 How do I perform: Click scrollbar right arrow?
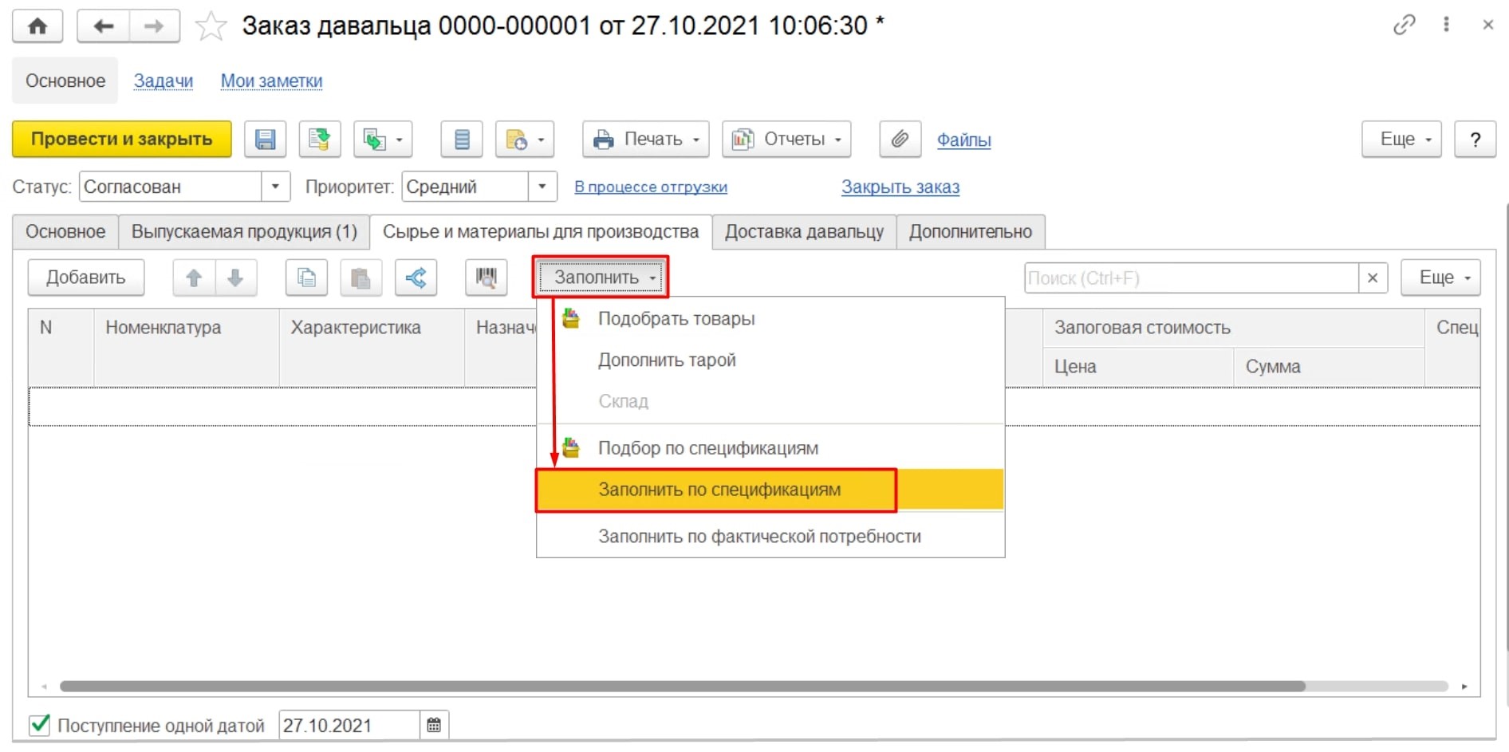[1464, 687]
